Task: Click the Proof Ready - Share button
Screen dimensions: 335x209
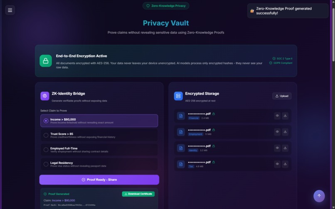Action: pyautogui.click(x=99, y=180)
